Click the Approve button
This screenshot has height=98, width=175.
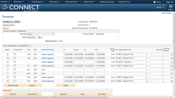(63, 94)
